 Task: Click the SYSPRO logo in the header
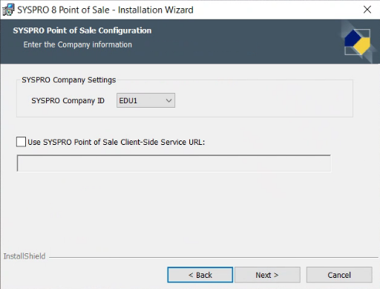point(357,42)
